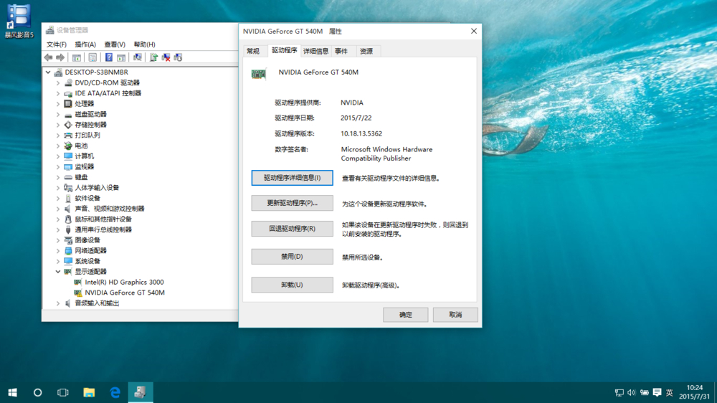Expand the 网络适配器 node
Image resolution: width=717 pixels, height=403 pixels.
pos(58,251)
